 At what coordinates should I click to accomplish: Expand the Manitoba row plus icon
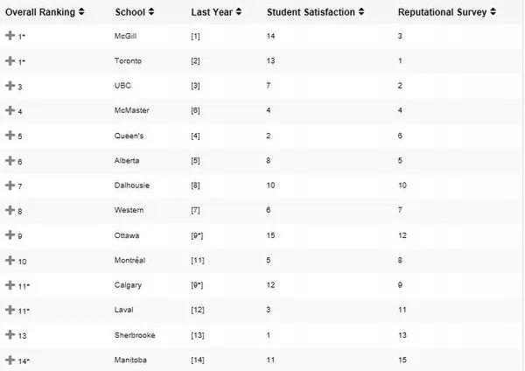[x=10, y=360]
